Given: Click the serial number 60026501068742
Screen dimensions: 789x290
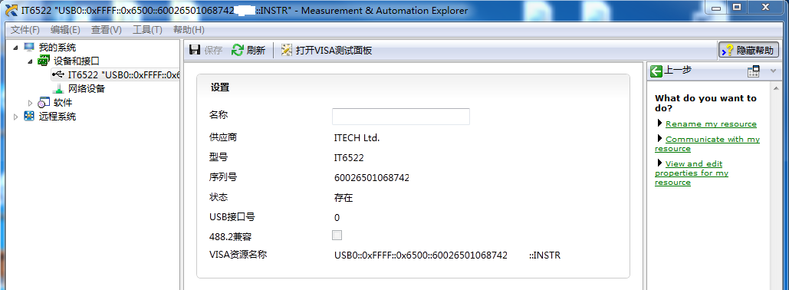Looking at the screenshot, I should pyautogui.click(x=371, y=178).
